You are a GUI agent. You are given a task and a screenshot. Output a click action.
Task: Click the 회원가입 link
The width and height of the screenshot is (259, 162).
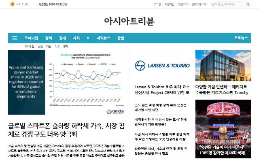click(x=169, y=4)
